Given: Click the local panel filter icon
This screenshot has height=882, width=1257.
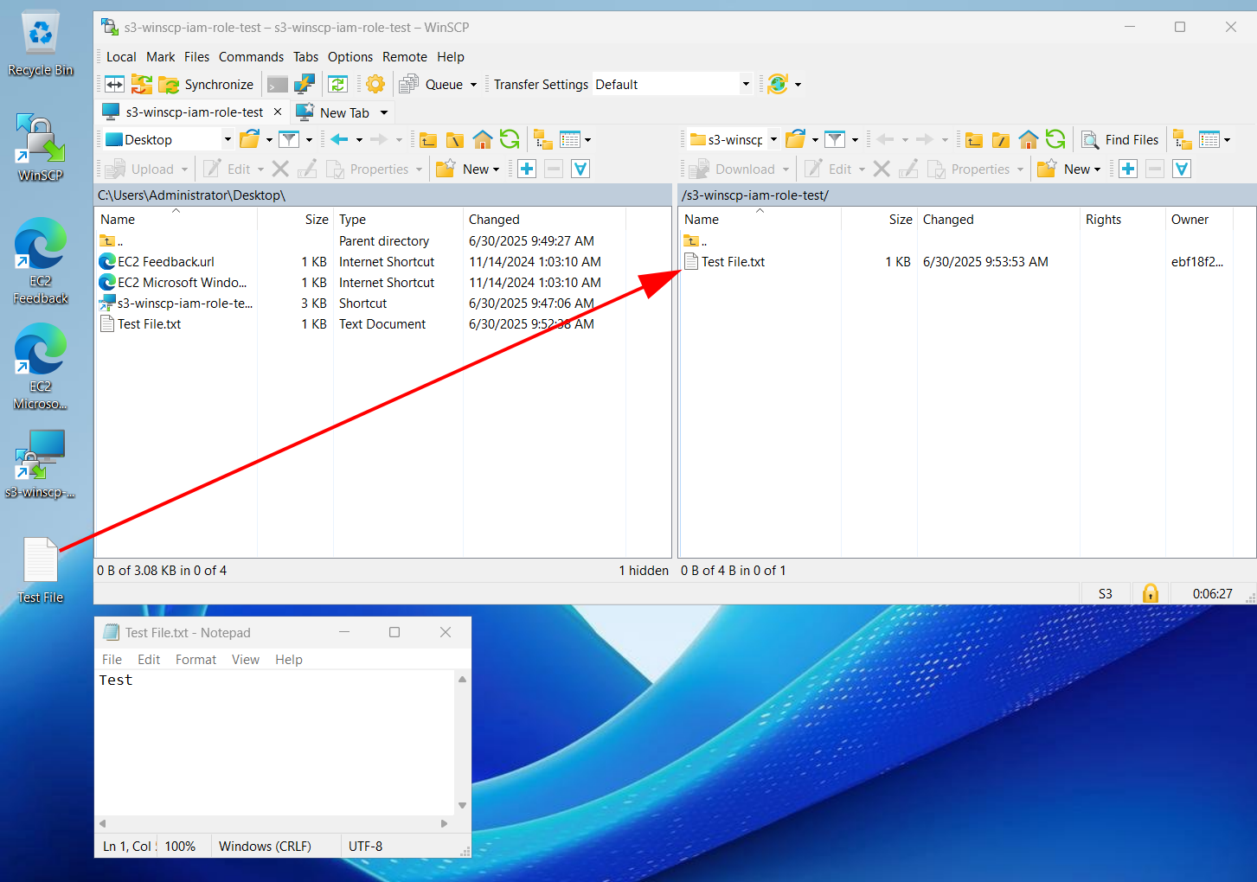Looking at the screenshot, I should click(x=289, y=139).
